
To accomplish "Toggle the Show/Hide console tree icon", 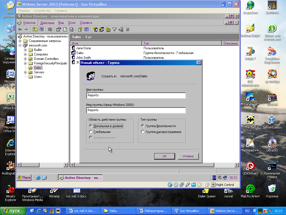I will point(41,29).
